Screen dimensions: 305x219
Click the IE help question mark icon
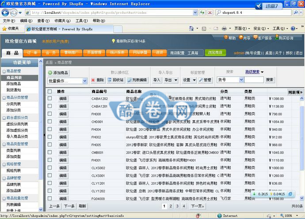(293, 29)
